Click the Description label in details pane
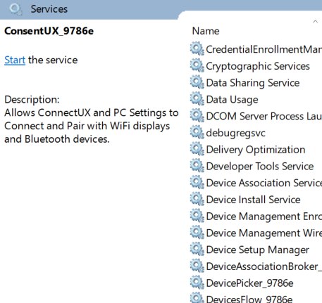The image size is (322, 303). tap(32, 100)
